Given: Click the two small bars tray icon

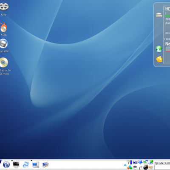Looking at the screenshot, I should [x=140, y=167].
